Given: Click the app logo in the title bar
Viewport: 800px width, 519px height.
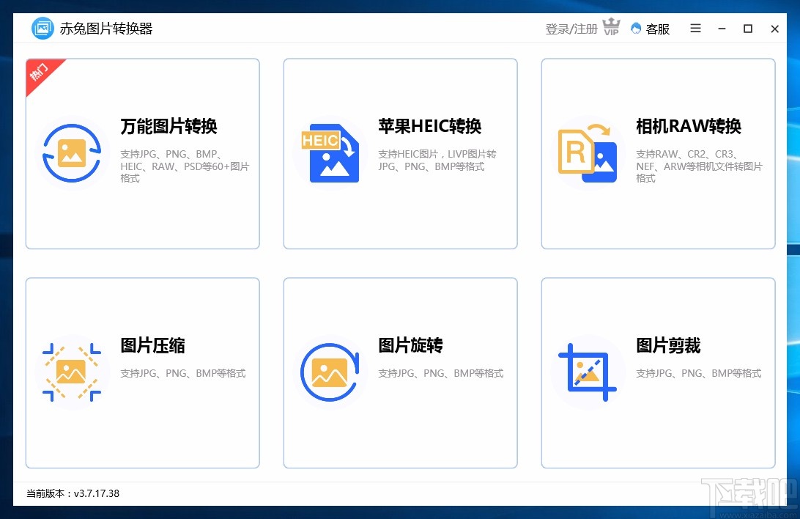Looking at the screenshot, I should click(x=42, y=28).
